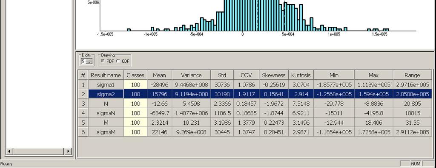Click Classes cell of sigmaM row

pyautogui.click(x=135, y=132)
